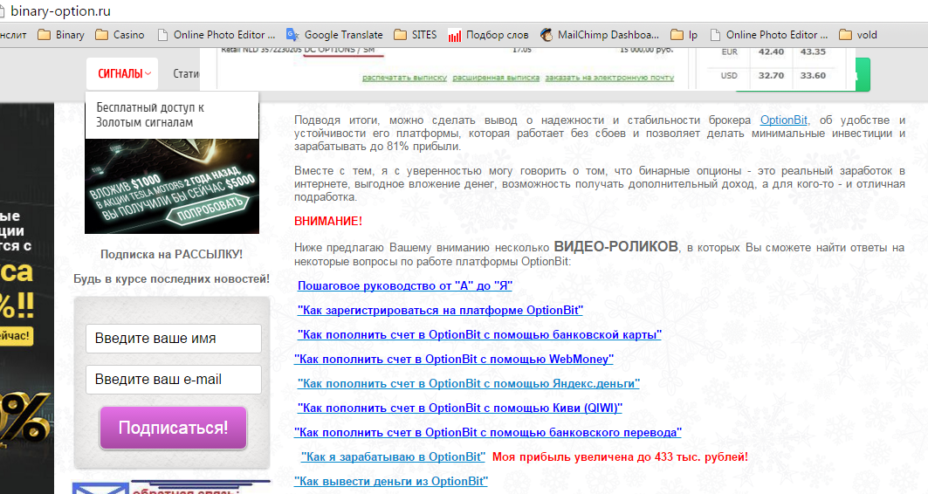The width and height of the screenshot is (928, 494).
Task: Open Как вывести деньги из OptionBit
Action: (x=390, y=482)
